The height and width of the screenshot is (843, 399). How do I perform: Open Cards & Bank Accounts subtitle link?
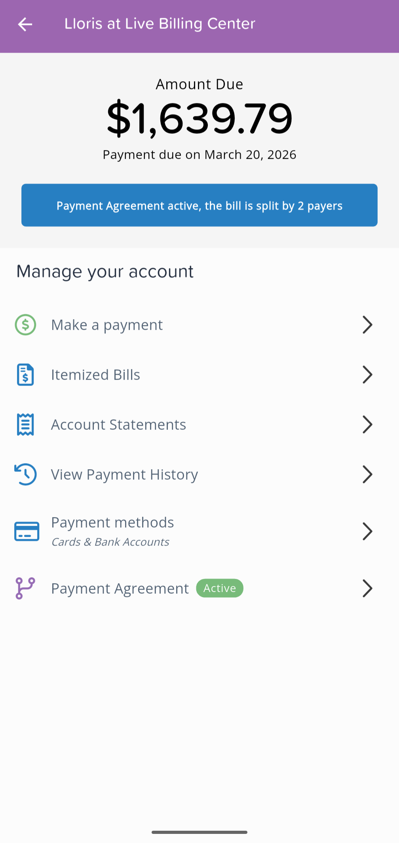pyautogui.click(x=110, y=542)
